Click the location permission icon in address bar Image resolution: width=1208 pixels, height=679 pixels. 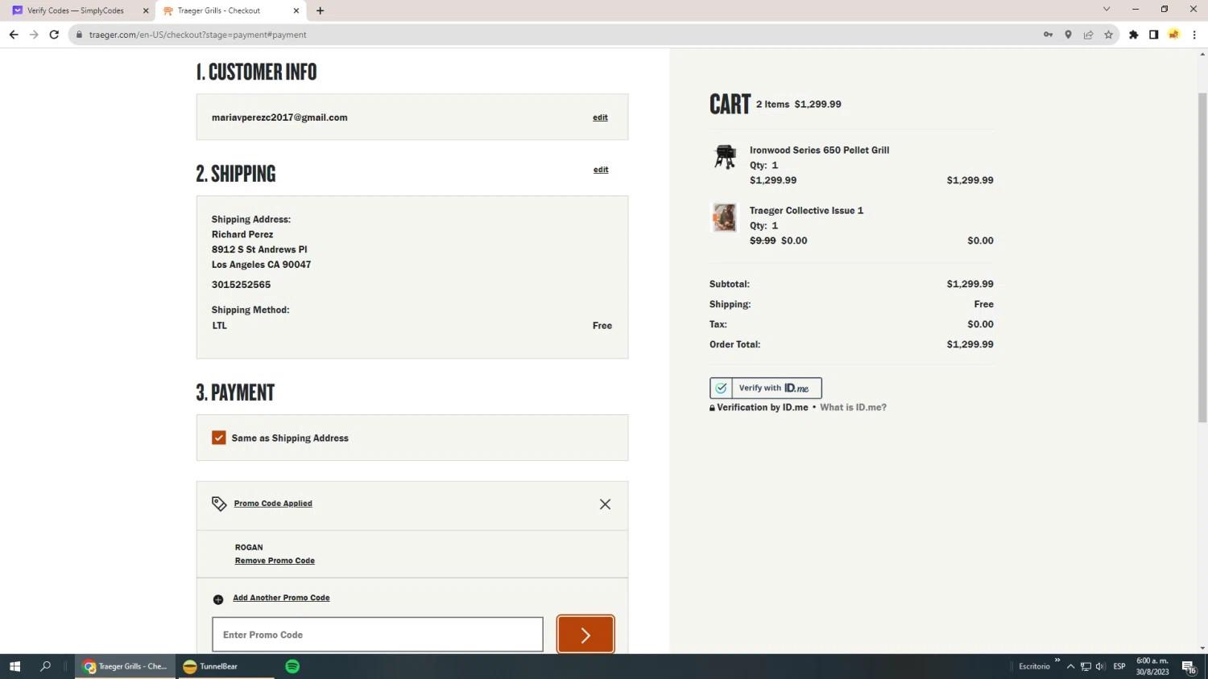point(1068,35)
